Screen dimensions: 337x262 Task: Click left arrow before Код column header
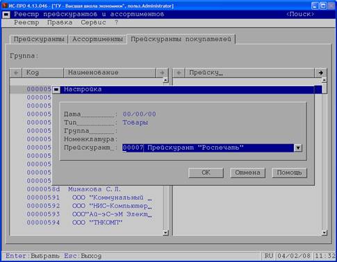pos(16,73)
